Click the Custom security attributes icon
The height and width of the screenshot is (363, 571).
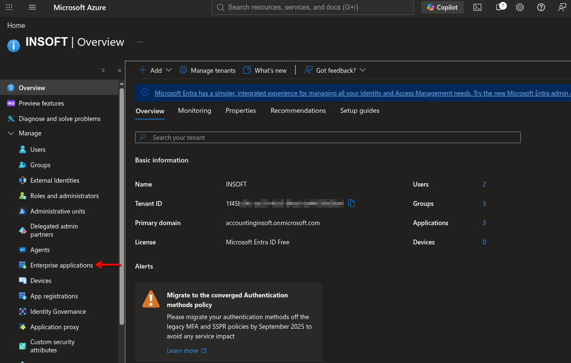point(23,346)
